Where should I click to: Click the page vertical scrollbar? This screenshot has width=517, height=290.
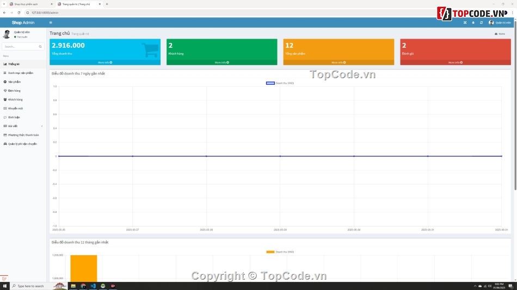pos(515,105)
